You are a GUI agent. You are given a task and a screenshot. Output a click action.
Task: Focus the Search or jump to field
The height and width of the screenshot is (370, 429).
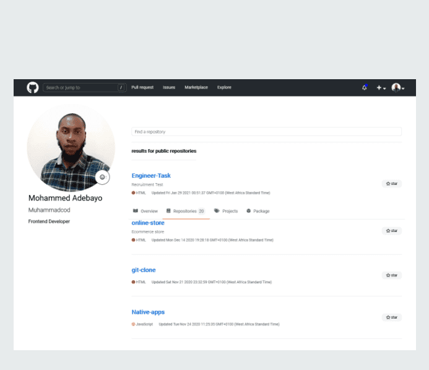(85, 87)
